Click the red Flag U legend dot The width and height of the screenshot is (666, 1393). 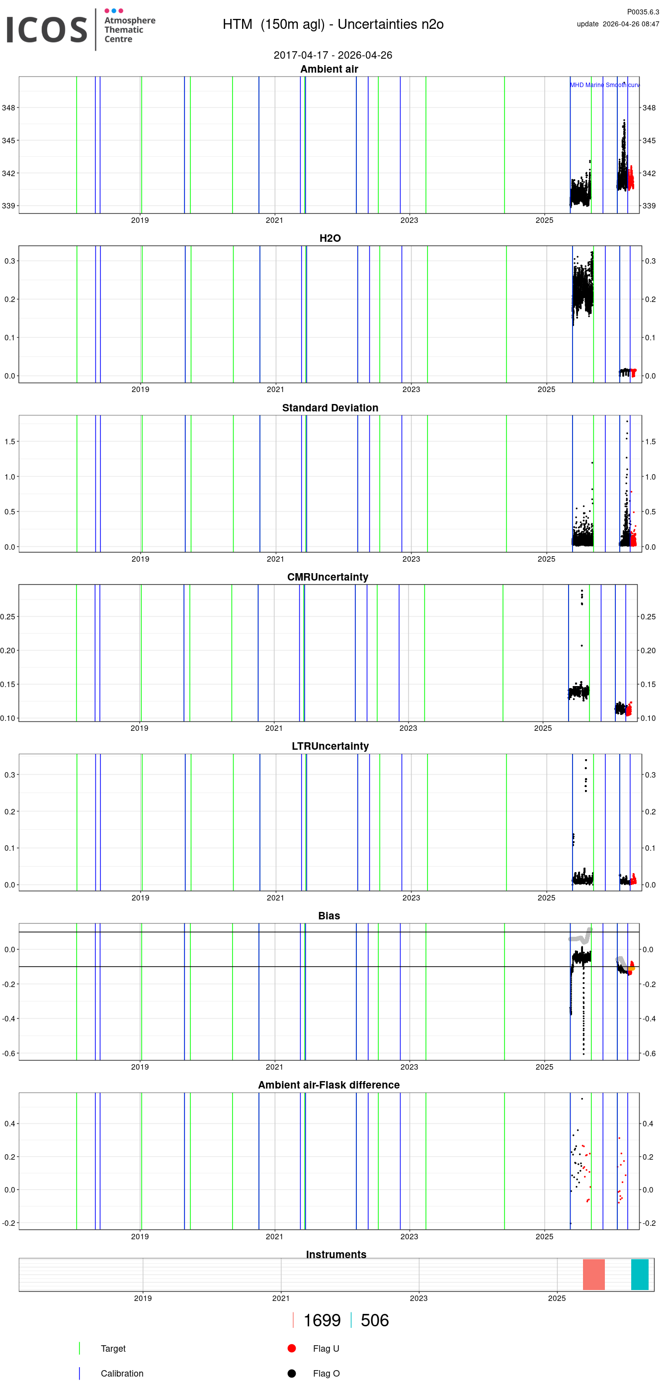click(292, 1348)
